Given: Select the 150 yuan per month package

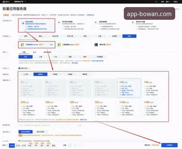Looking at the screenshot, I should (154, 88).
